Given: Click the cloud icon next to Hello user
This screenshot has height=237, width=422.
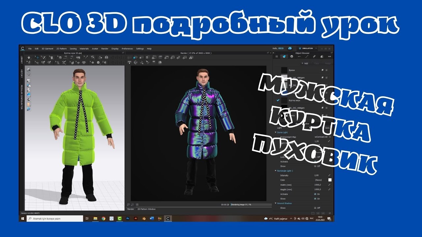Looking at the screenshot, I should tap(290, 48).
